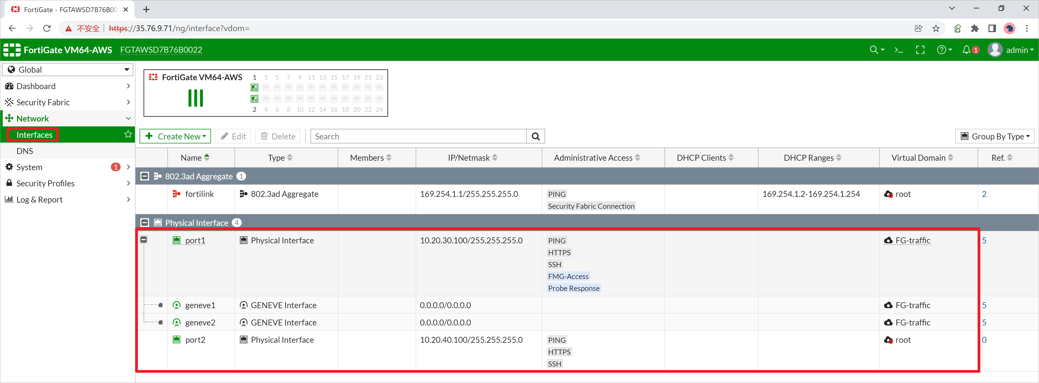The height and width of the screenshot is (383, 1039).
Task: Click the help question mark icon
Action: coord(941,50)
